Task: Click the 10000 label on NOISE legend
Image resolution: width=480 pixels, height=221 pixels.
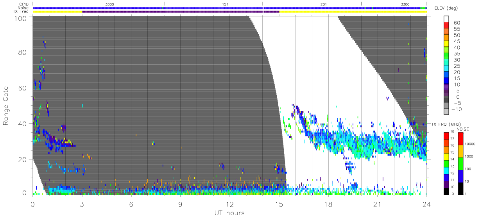Action: 470,144
